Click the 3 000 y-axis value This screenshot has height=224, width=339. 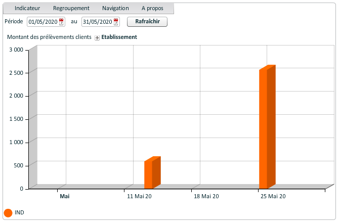(x=16, y=50)
